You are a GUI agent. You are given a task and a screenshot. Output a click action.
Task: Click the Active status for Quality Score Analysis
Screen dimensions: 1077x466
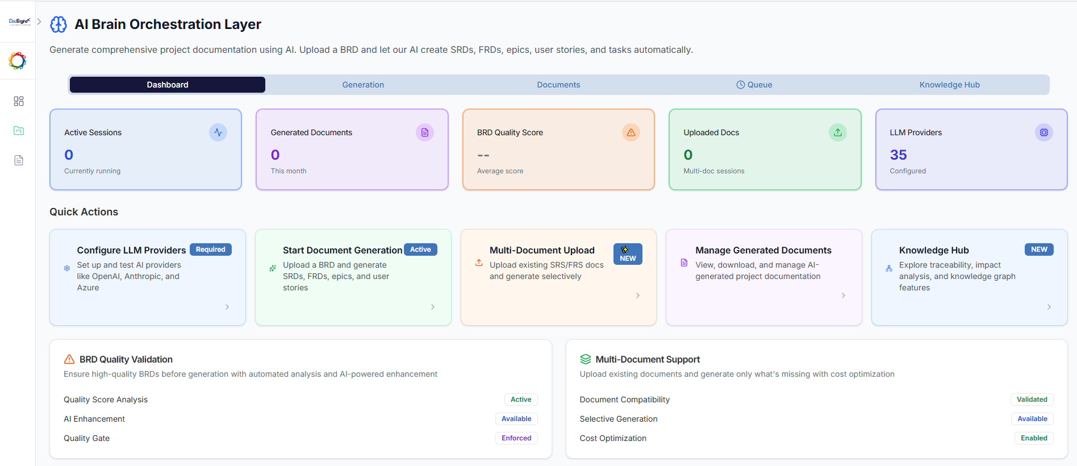coord(521,400)
